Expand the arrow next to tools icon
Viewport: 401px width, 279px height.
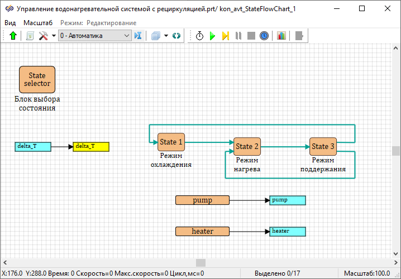(x=54, y=36)
